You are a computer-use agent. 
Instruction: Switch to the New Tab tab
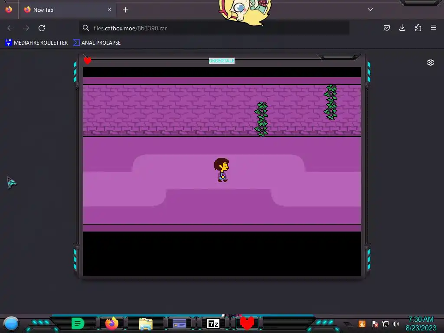pos(68,10)
